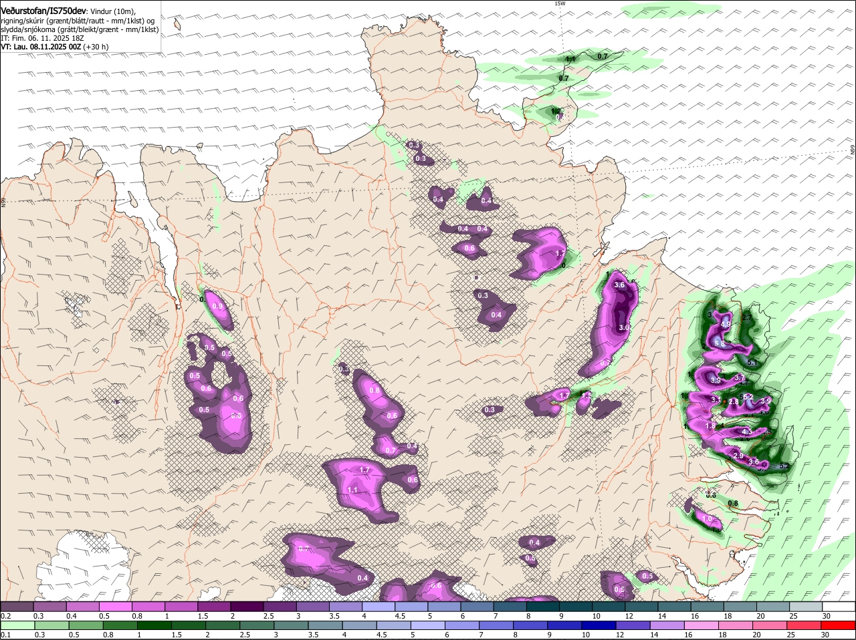
Task: Click rain scale swatch between 0.3 and 0.5
Action: [x=52, y=625]
